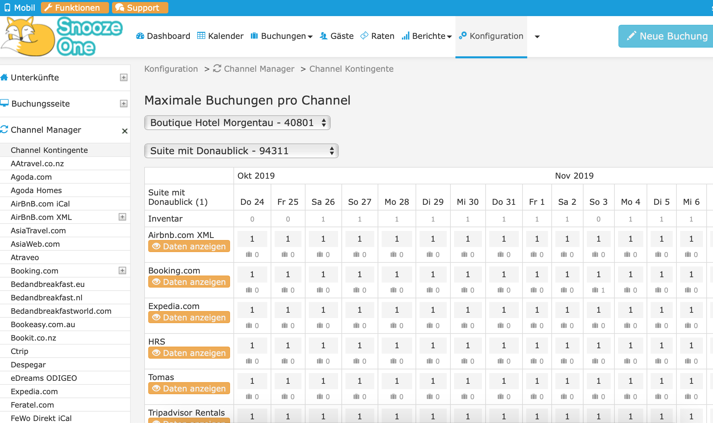Edit Tomas limit for Sa 26
Viewport: 713px width, 423px height.
(323, 381)
